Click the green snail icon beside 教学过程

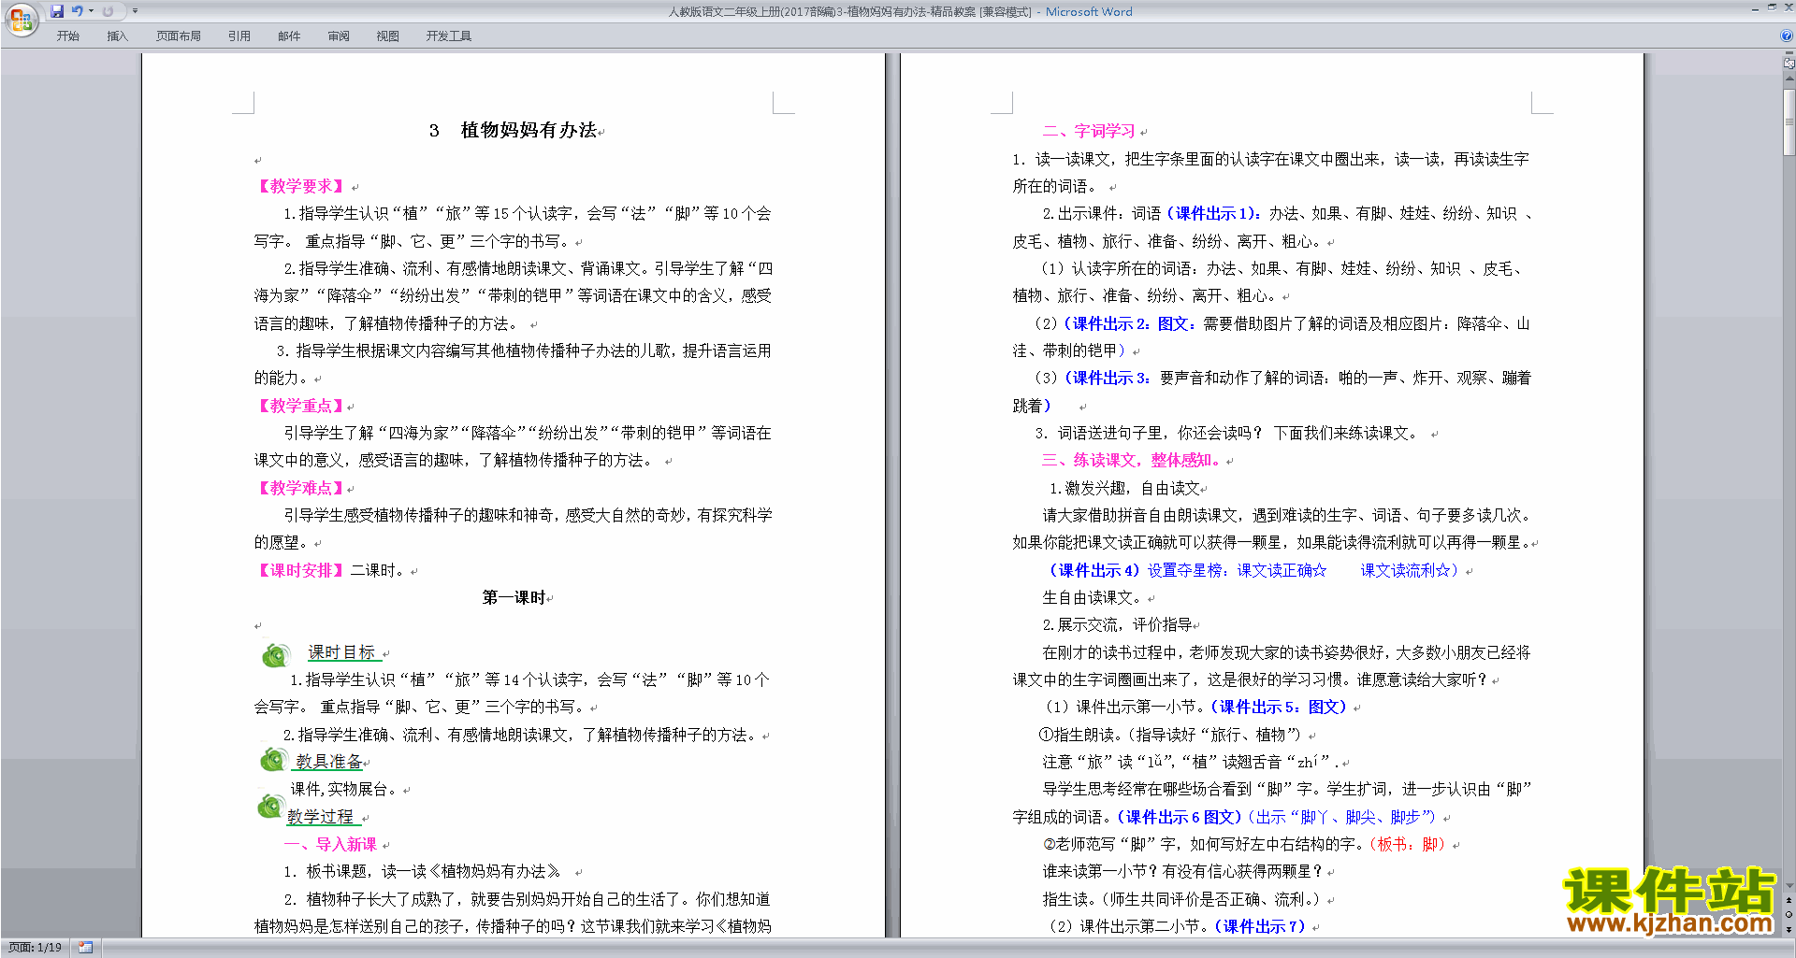point(270,805)
